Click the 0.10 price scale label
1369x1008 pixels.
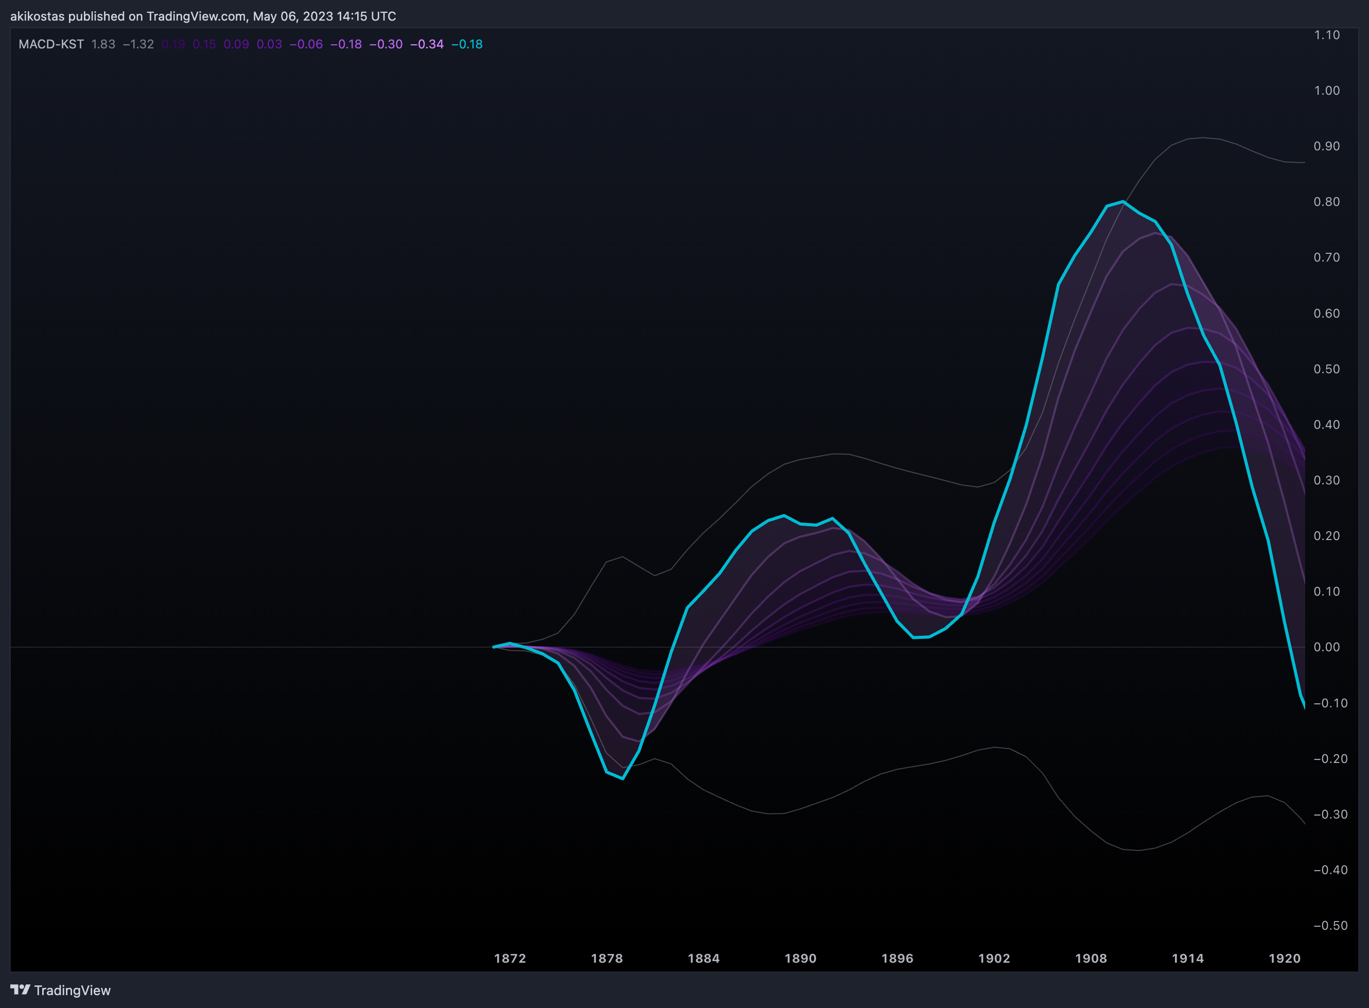(x=1326, y=591)
